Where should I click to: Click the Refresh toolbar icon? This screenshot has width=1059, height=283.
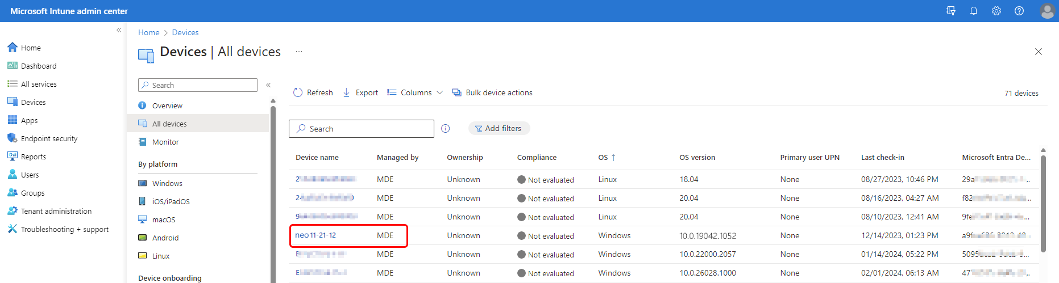tap(298, 92)
